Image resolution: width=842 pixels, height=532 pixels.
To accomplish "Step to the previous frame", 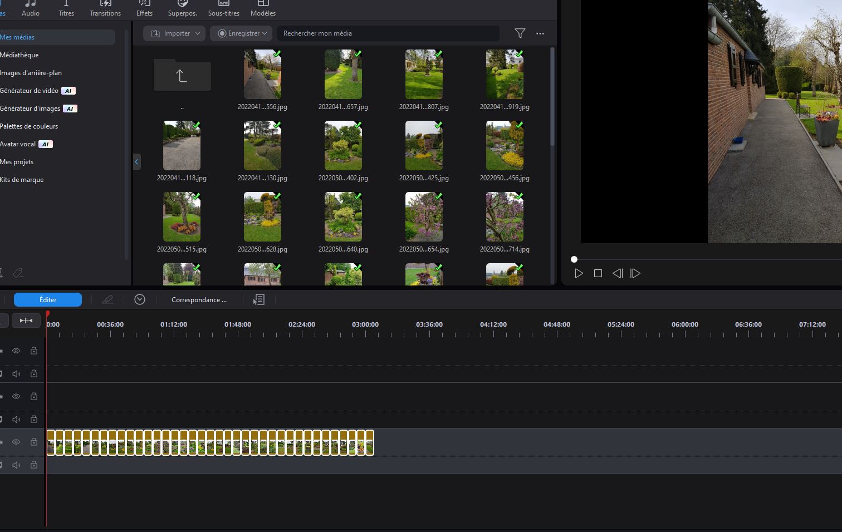I will click(618, 273).
